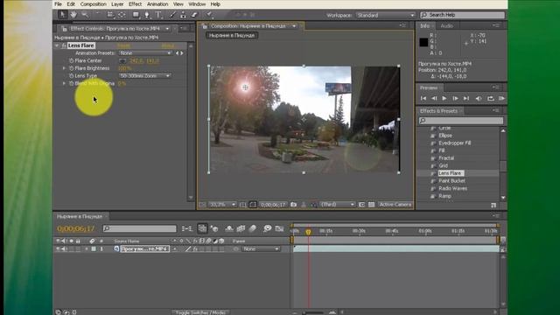Click the Effects & Presets search field

(461, 121)
